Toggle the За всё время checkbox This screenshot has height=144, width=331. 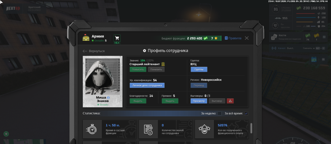246,113
